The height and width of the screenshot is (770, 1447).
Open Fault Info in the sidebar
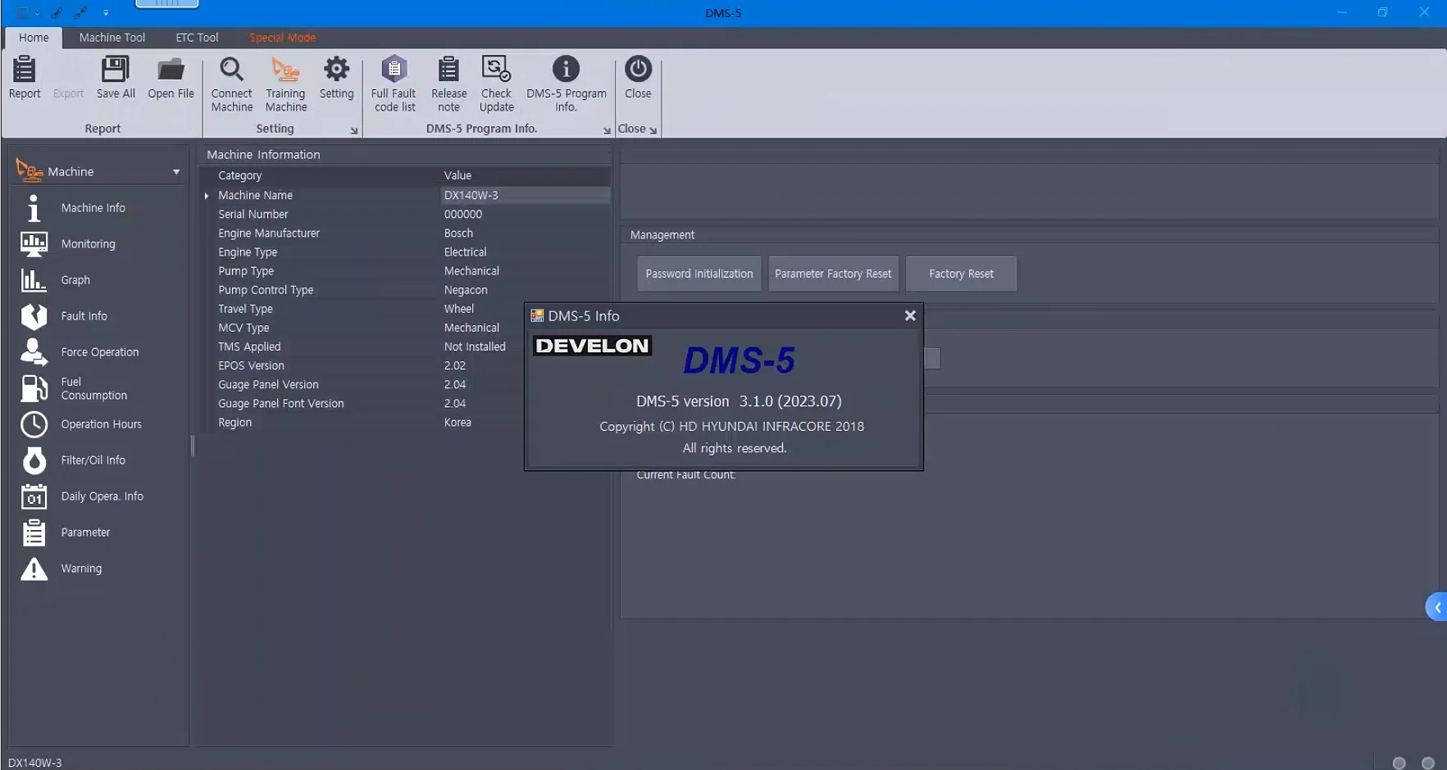[84, 316]
